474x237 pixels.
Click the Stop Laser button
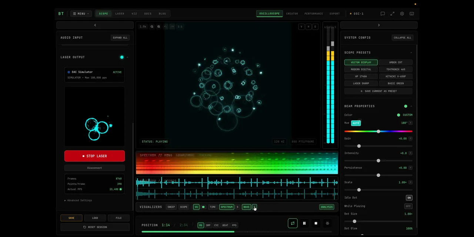click(x=94, y=156)
